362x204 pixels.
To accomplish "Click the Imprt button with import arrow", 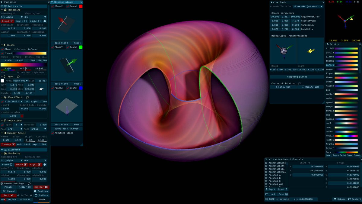I will (271, 189).
